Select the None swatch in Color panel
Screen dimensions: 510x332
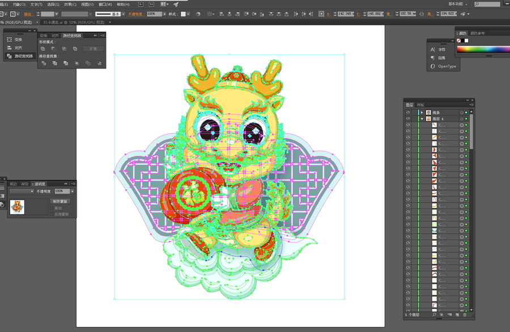coord(458,41)
